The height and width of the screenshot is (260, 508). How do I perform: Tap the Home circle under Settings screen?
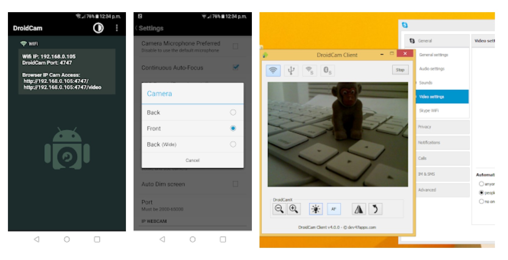[x=192, y=239]
